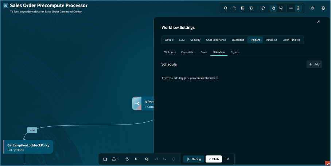Viewport: 331px width, 166px height.
Task: Select the Triggers tab
Action: (255, 40)
